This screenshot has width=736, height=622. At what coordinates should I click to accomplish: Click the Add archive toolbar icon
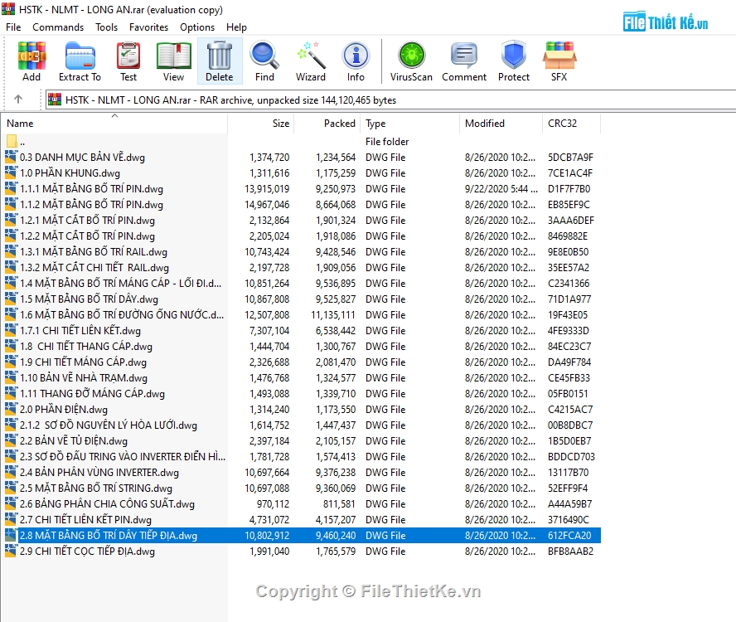point(31,61)
